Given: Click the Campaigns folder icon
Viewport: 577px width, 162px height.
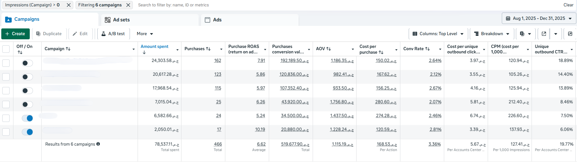Looking at the screenshot, I should point(9,19).
